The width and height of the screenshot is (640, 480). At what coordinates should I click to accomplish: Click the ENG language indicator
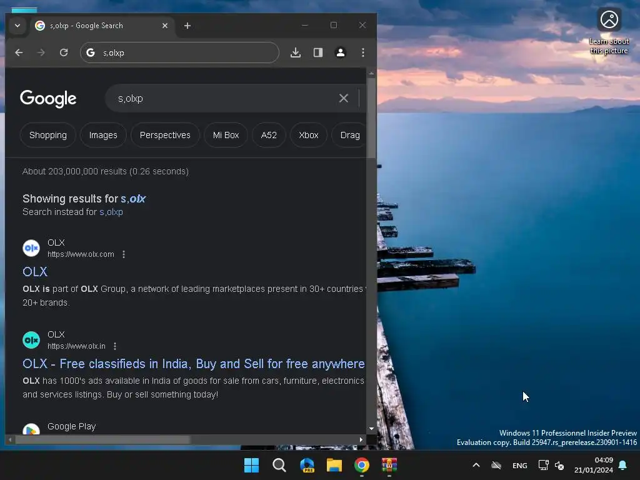pos(519,466)
